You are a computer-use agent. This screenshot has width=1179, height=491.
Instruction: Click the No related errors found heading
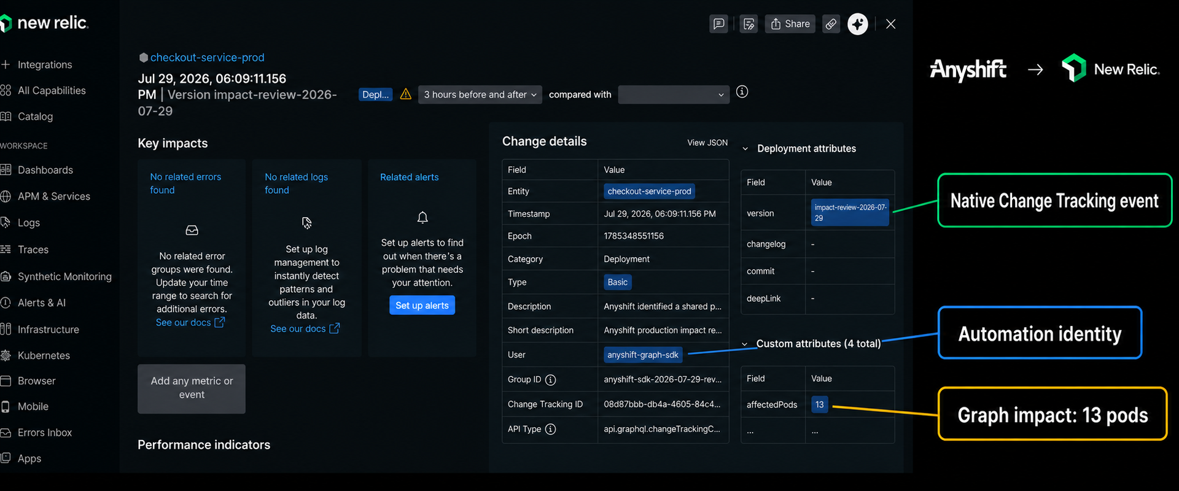(185, 184)
